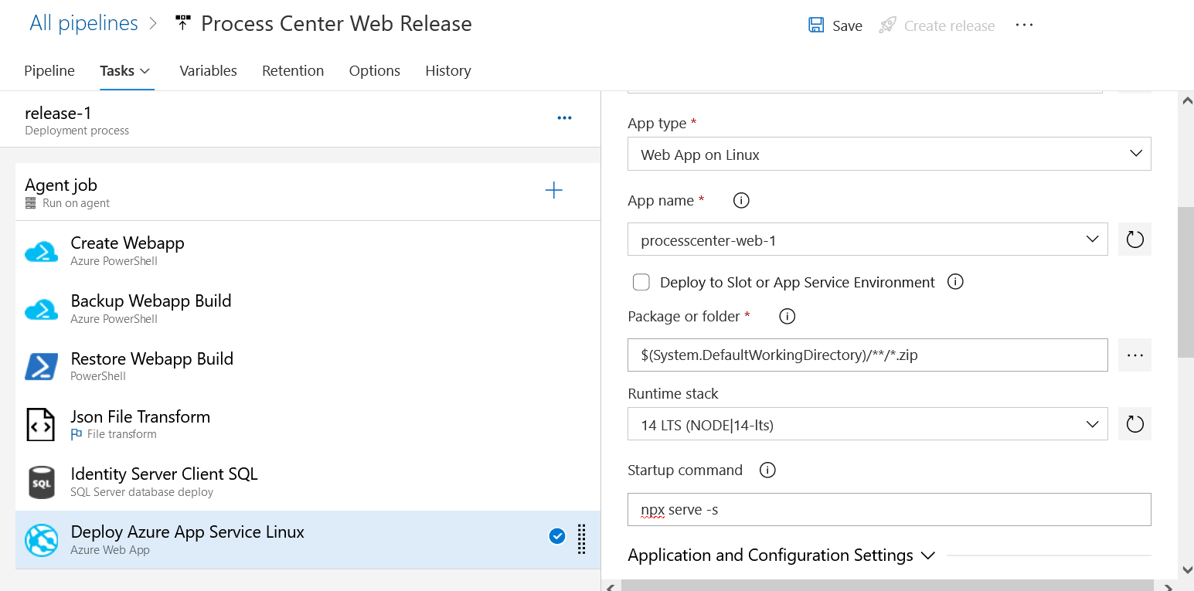Image resolution: width=1194 pixels, height=591 pixels.
Task: Click the Restore Webapp Build PowerShell icon
Action: [41, 367]
